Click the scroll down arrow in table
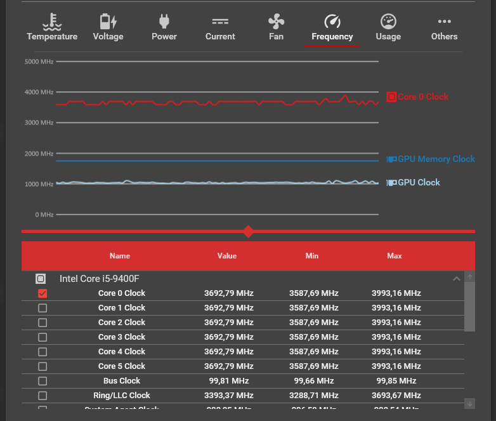 pos(470,404)
